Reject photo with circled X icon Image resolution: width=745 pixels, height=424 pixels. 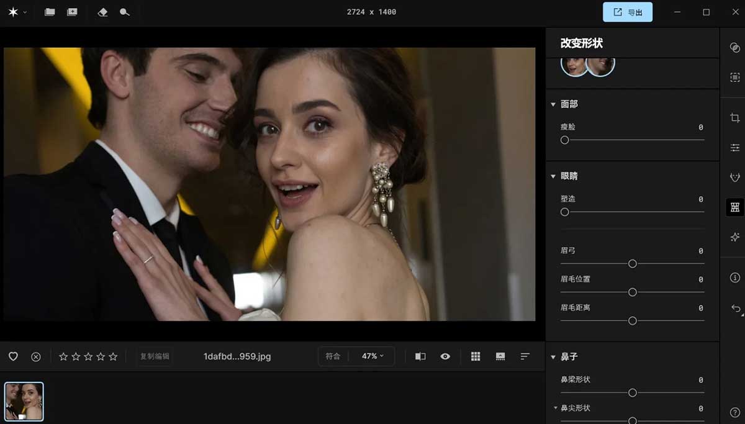pos(36,356)
